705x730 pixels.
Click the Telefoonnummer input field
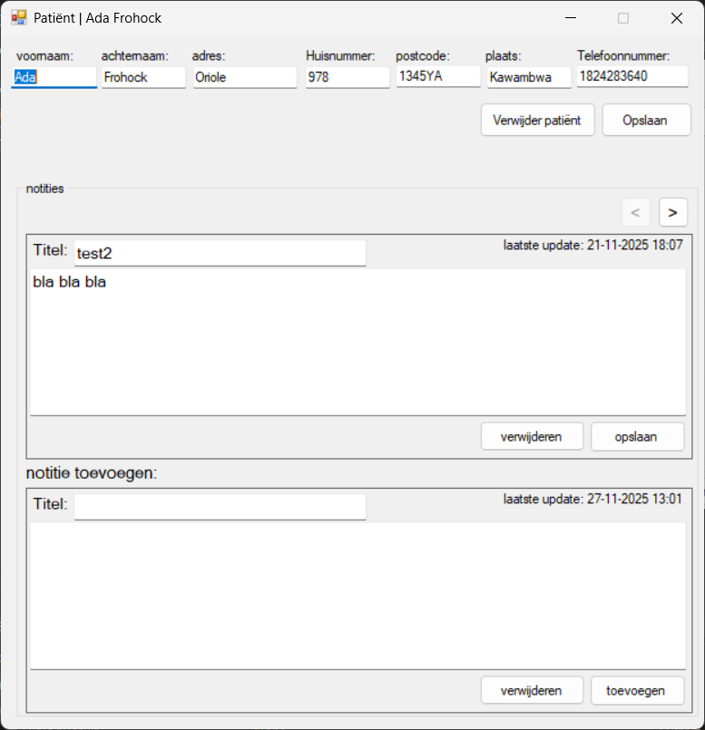[x=632, y=76]
